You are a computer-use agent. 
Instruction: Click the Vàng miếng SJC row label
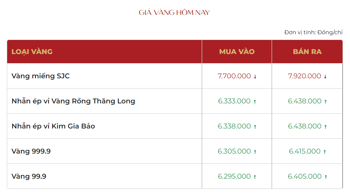(x=41, y=76)
